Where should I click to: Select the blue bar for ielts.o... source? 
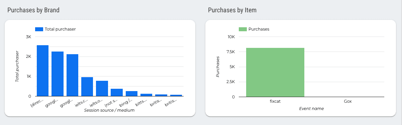pos(102,88)
